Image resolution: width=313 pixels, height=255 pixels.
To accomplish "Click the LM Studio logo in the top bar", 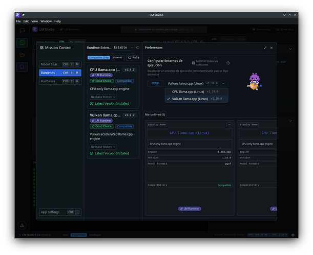I will click(x=35, y=30).
